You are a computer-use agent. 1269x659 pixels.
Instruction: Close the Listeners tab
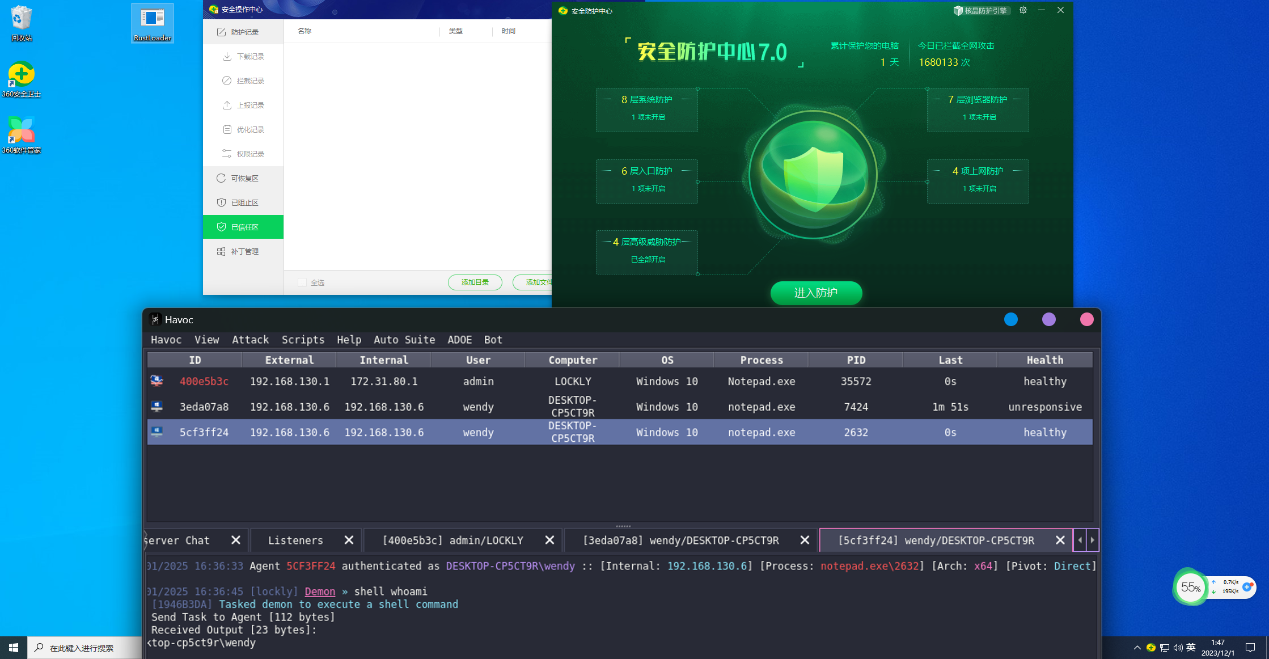pyautogui.click(x=349, y=540)
